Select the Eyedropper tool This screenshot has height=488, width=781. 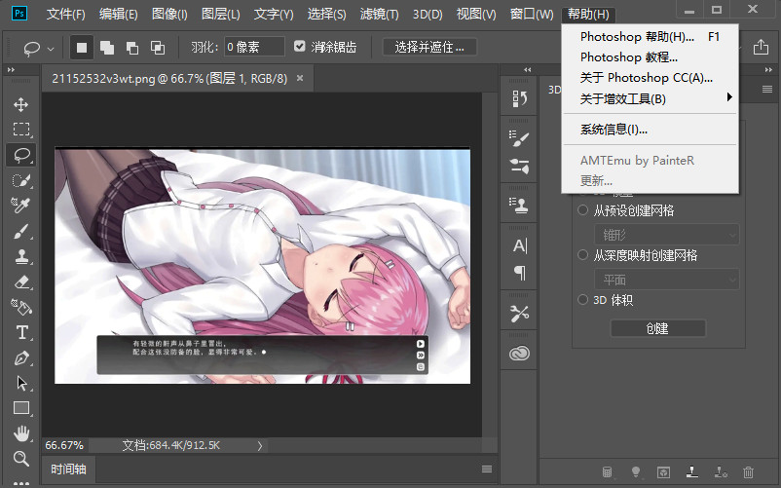point(20,206)
